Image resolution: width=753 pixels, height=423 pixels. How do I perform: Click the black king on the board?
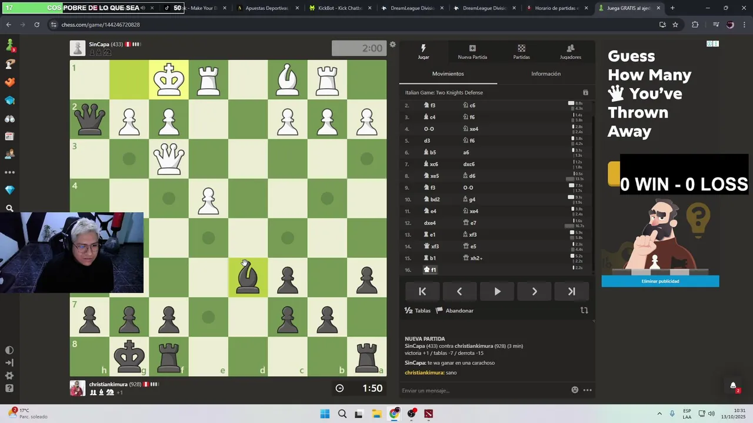(129, 356)
